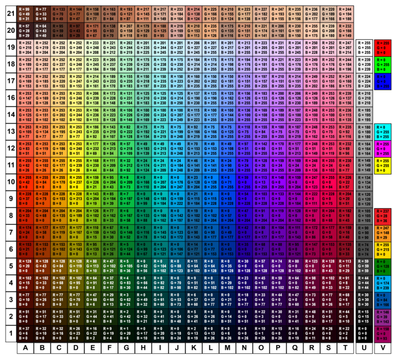Pick the brown cell in row 21 column A
The image size is (393, 359).
pos(25,15)
